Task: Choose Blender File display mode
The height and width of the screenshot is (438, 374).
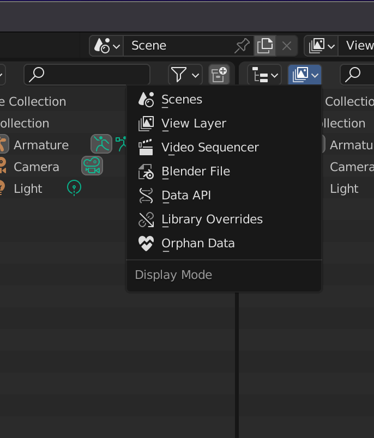Action: [224, 172]
